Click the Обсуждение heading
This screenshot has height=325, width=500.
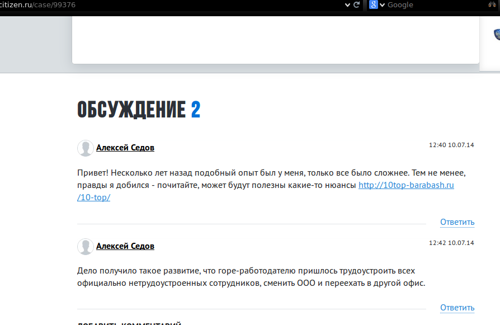(131, 110)
